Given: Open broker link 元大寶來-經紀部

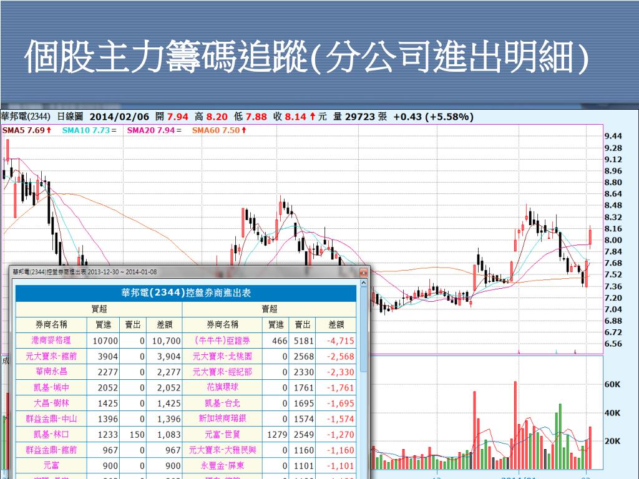Looking at the screenshot, I should tap(222, 372).
